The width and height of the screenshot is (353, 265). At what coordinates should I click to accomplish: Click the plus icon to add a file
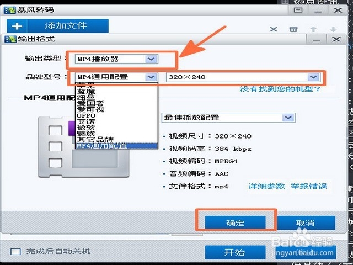coord(17,26)
